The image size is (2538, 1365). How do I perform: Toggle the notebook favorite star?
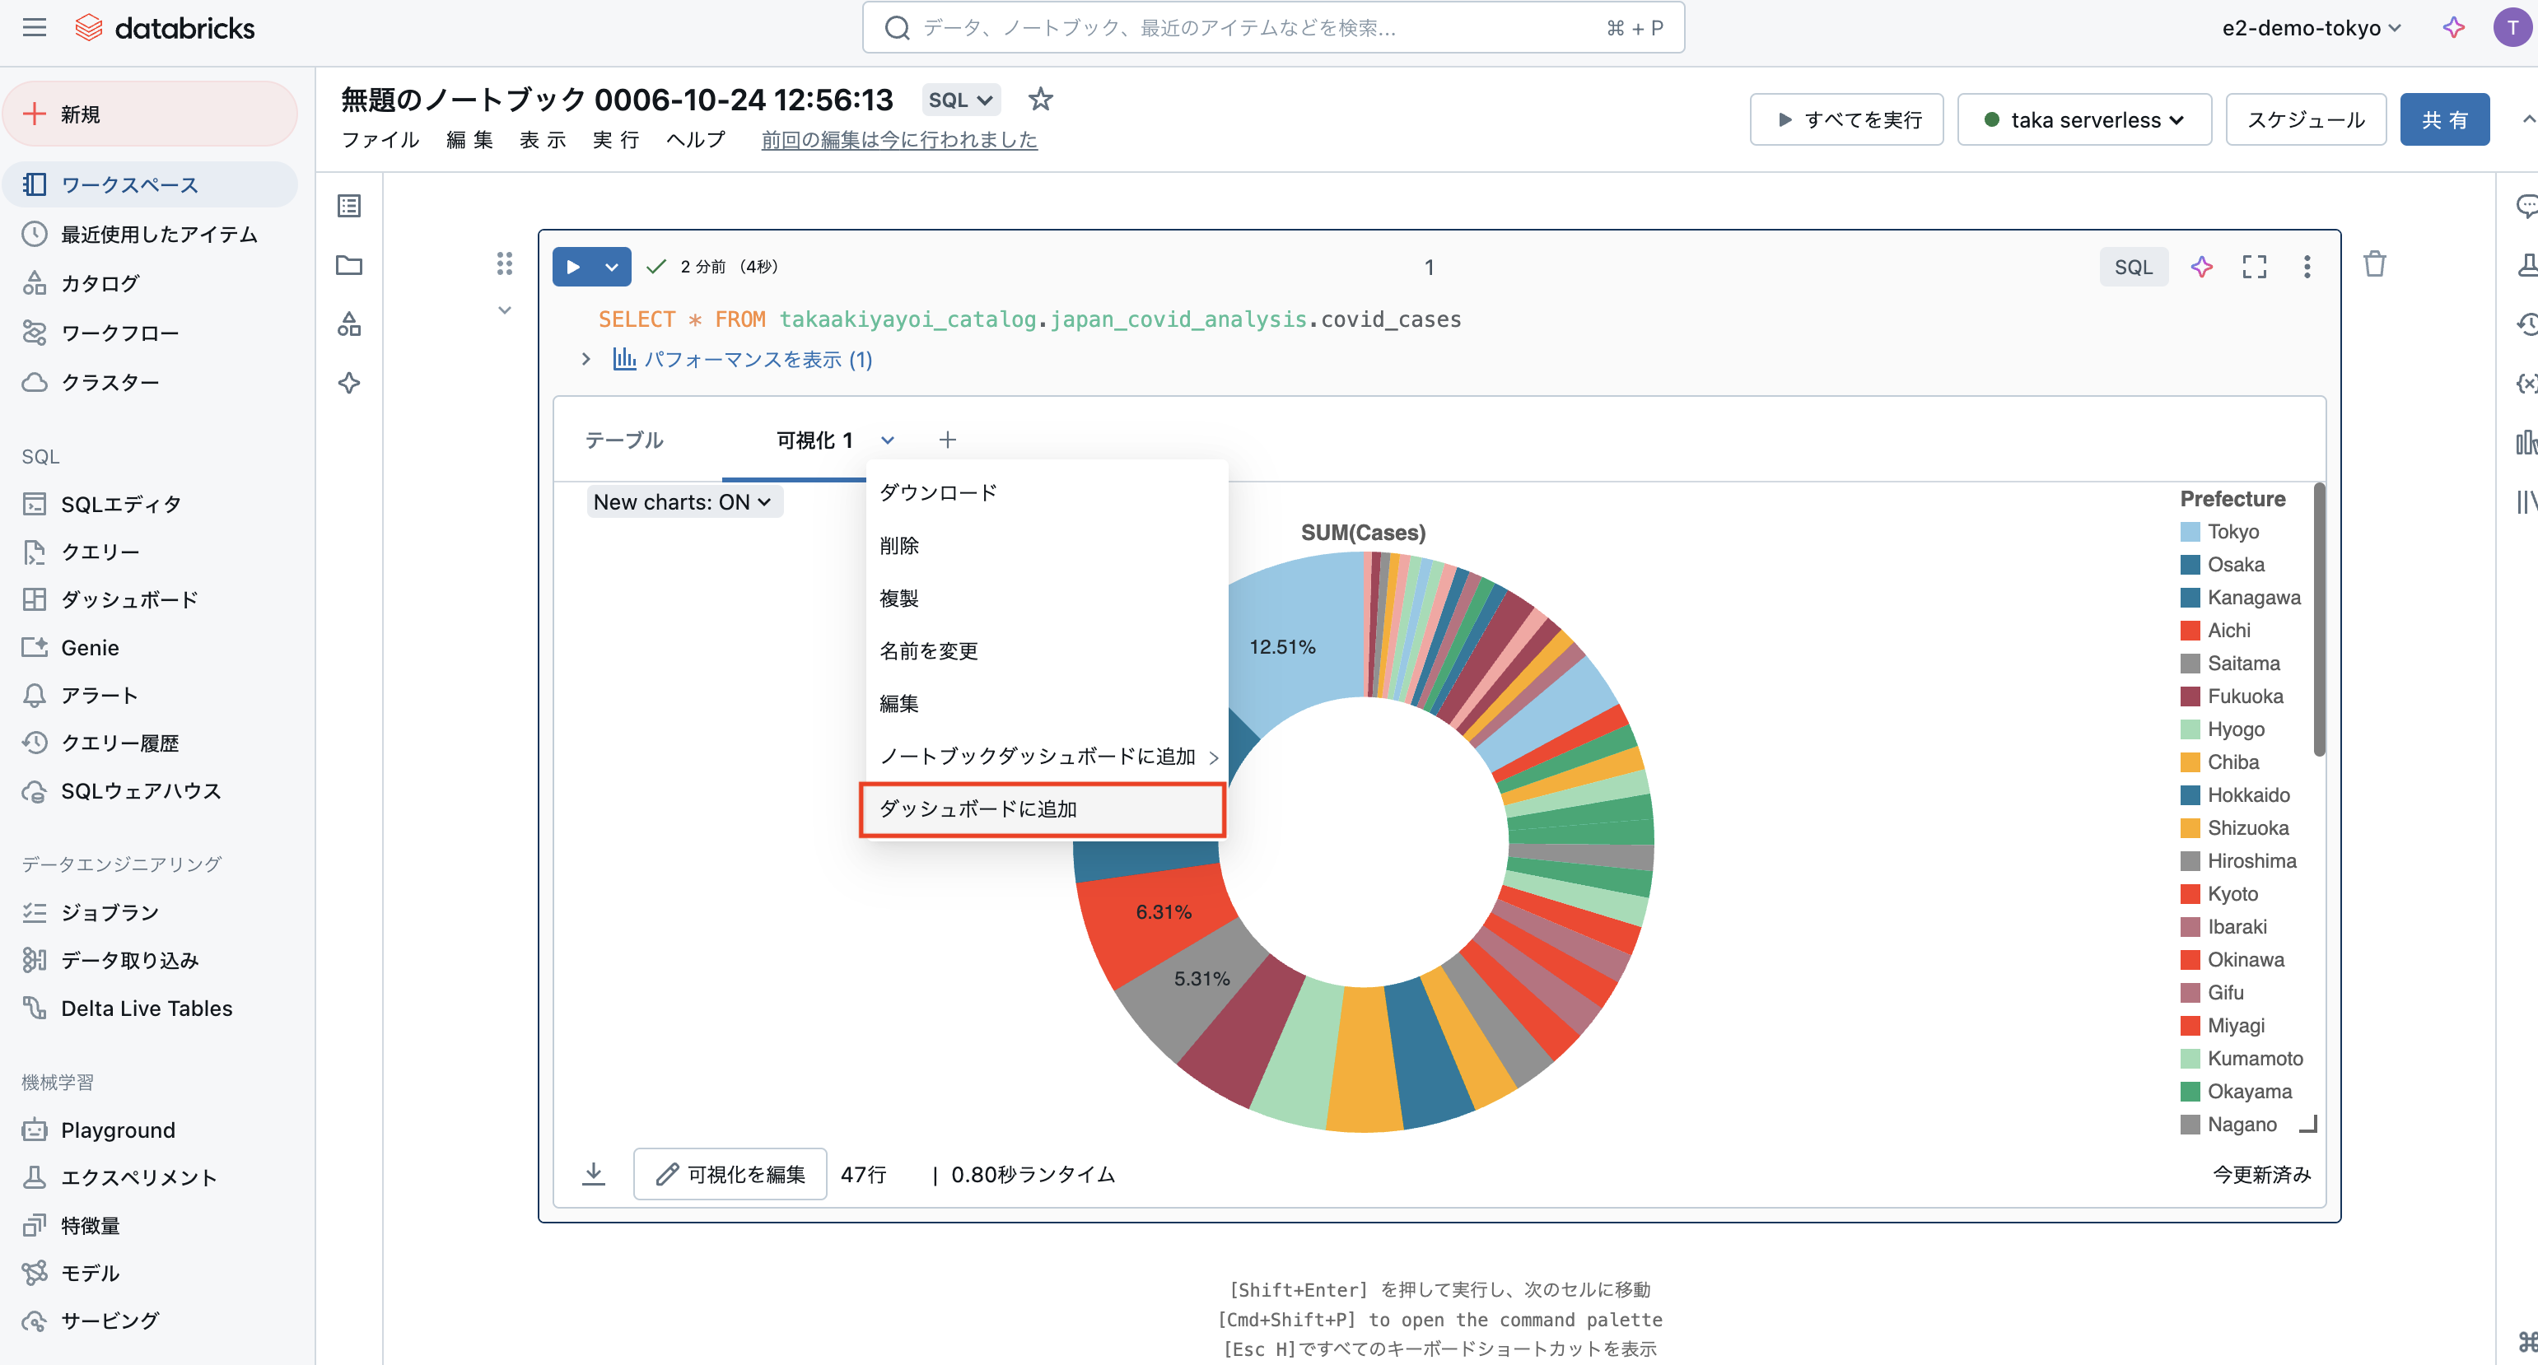pyautogui.click(x=1040, y=99)
